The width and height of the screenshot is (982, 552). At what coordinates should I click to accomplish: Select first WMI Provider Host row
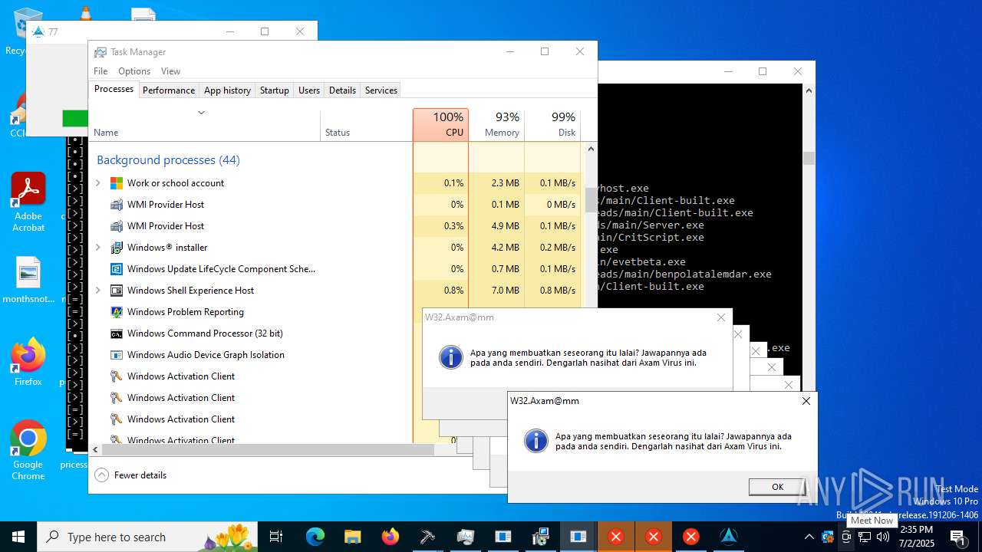point(337,205)
